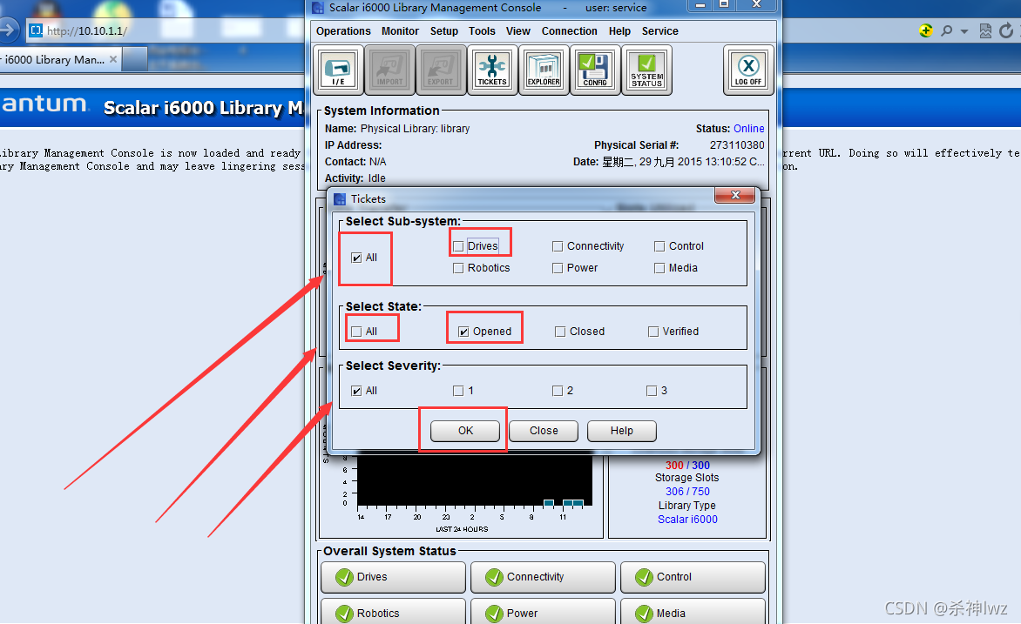Viewport: 1021px width, 624px height.
Task: Check the severity 1 checkbox
Action: coord(458,391)
